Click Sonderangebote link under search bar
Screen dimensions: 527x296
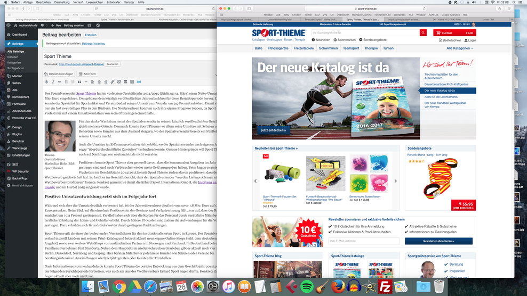373,40
